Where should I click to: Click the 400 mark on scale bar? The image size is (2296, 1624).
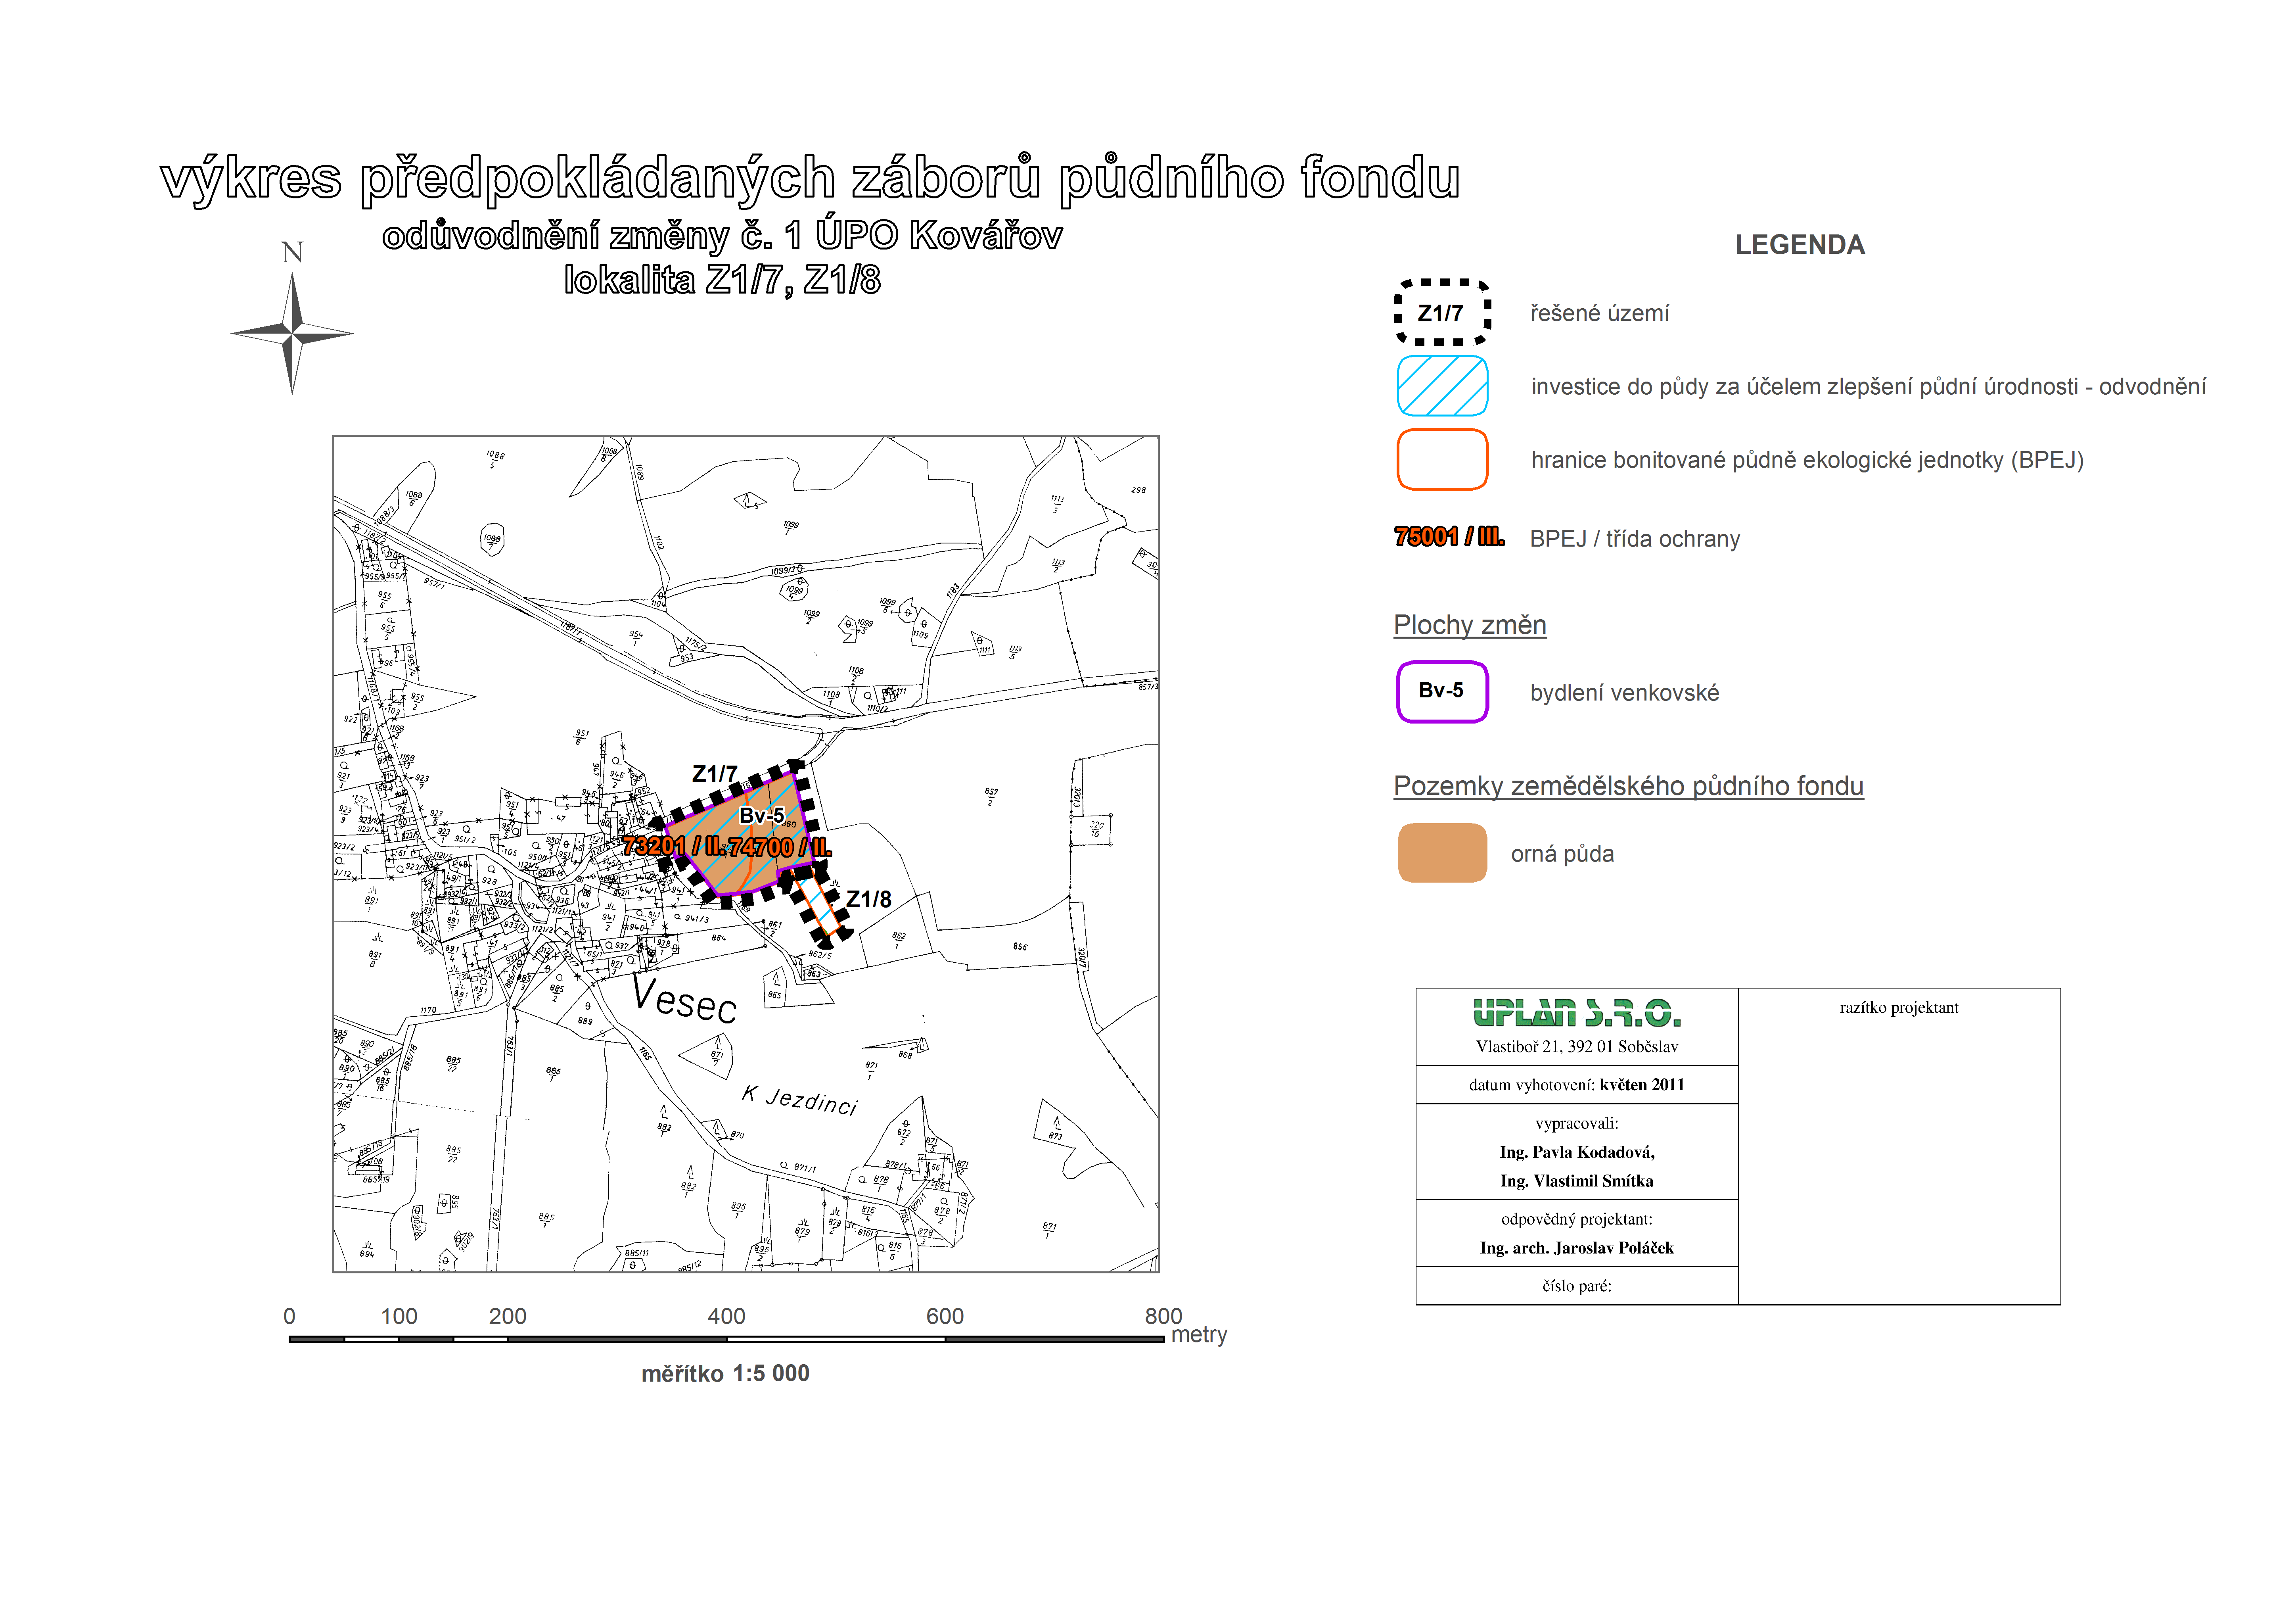pos(726,1317)
